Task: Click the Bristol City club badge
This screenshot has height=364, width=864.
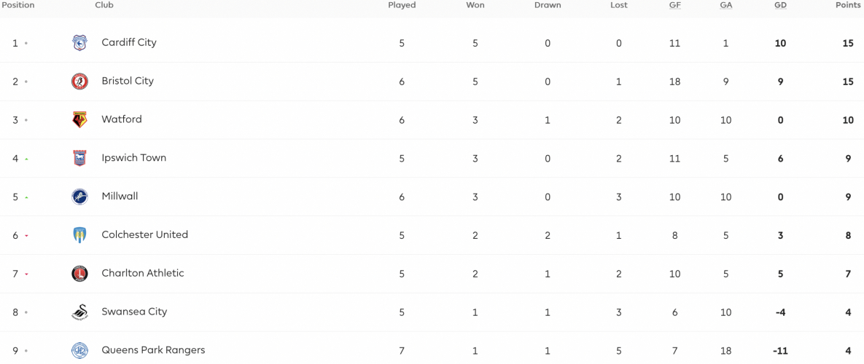Action: tap(80, 82)
